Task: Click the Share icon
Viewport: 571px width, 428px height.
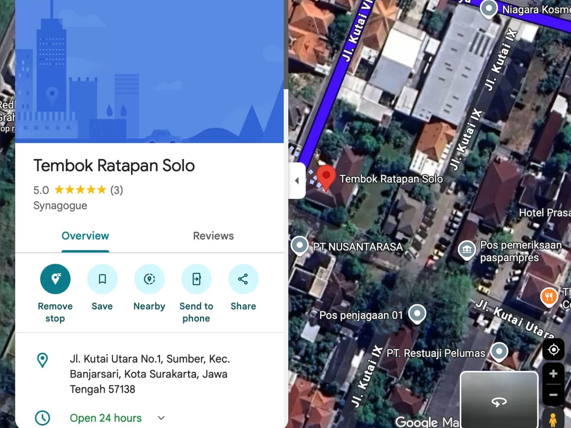Action: tap(243, 279)
